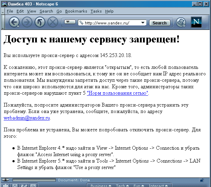Follow the "Норм пользования сетью" link
The height and width of the screenshot is (187, 211).
(x=117, y=93)
